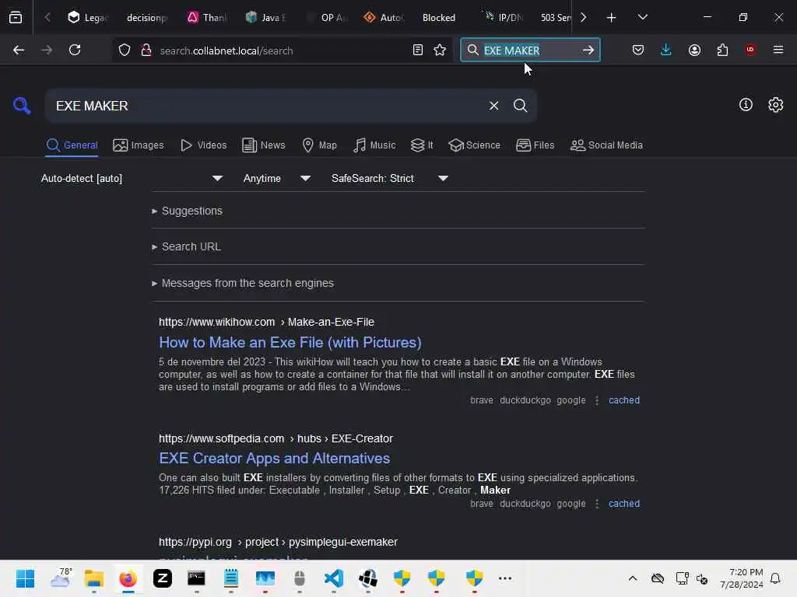Switch to the Science category
The image size is (797, 597).
(x=474, y=145)
